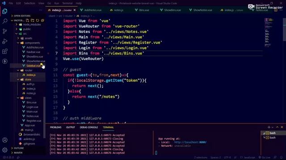286x160 pixels.
Task: Open the Terminal menu
Action: coord(67,3)
